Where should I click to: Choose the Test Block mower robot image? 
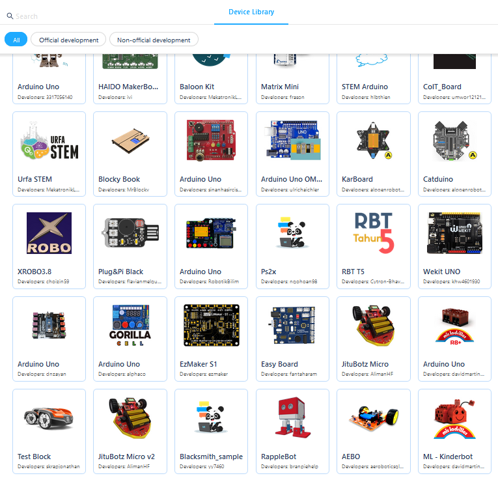tap(49, 418)
